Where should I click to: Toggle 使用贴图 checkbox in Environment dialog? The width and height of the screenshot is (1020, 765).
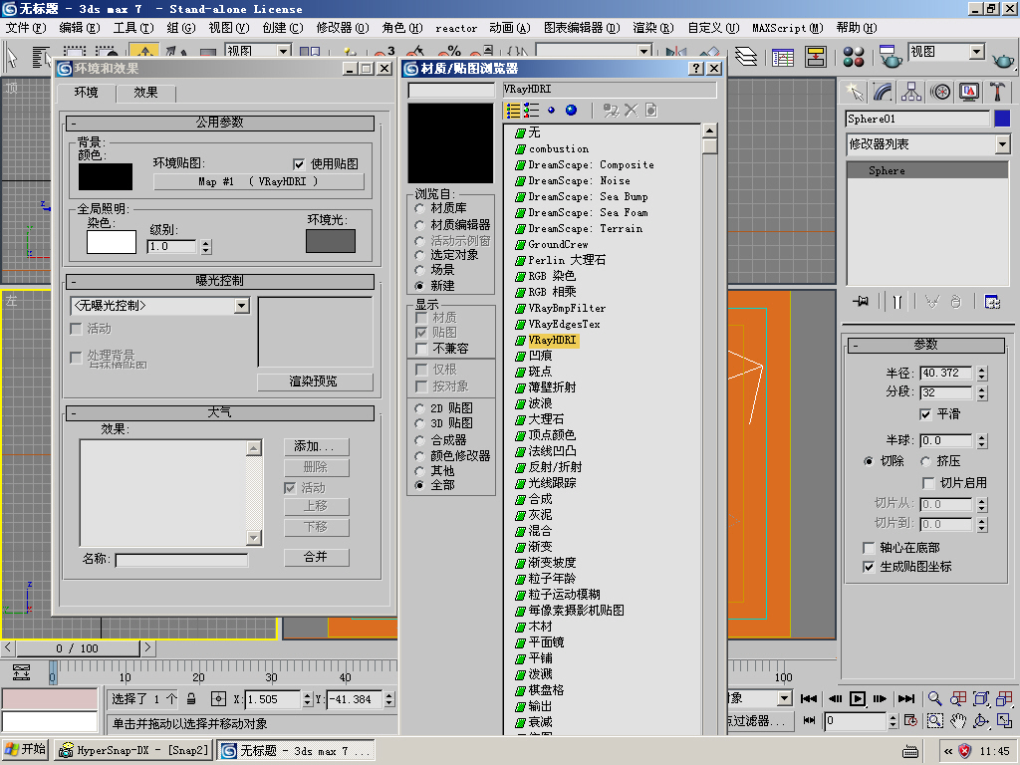299,164
